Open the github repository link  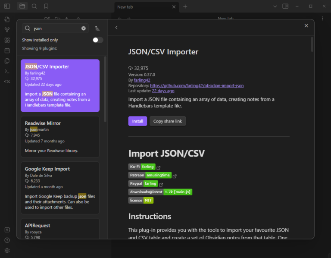pos(197,85)
